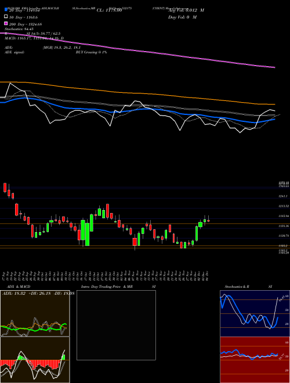Click the magenta 200 Day legend swatch
Image resolution: width=290 pixels, height=383 pixels.
(x=6, y=24)
